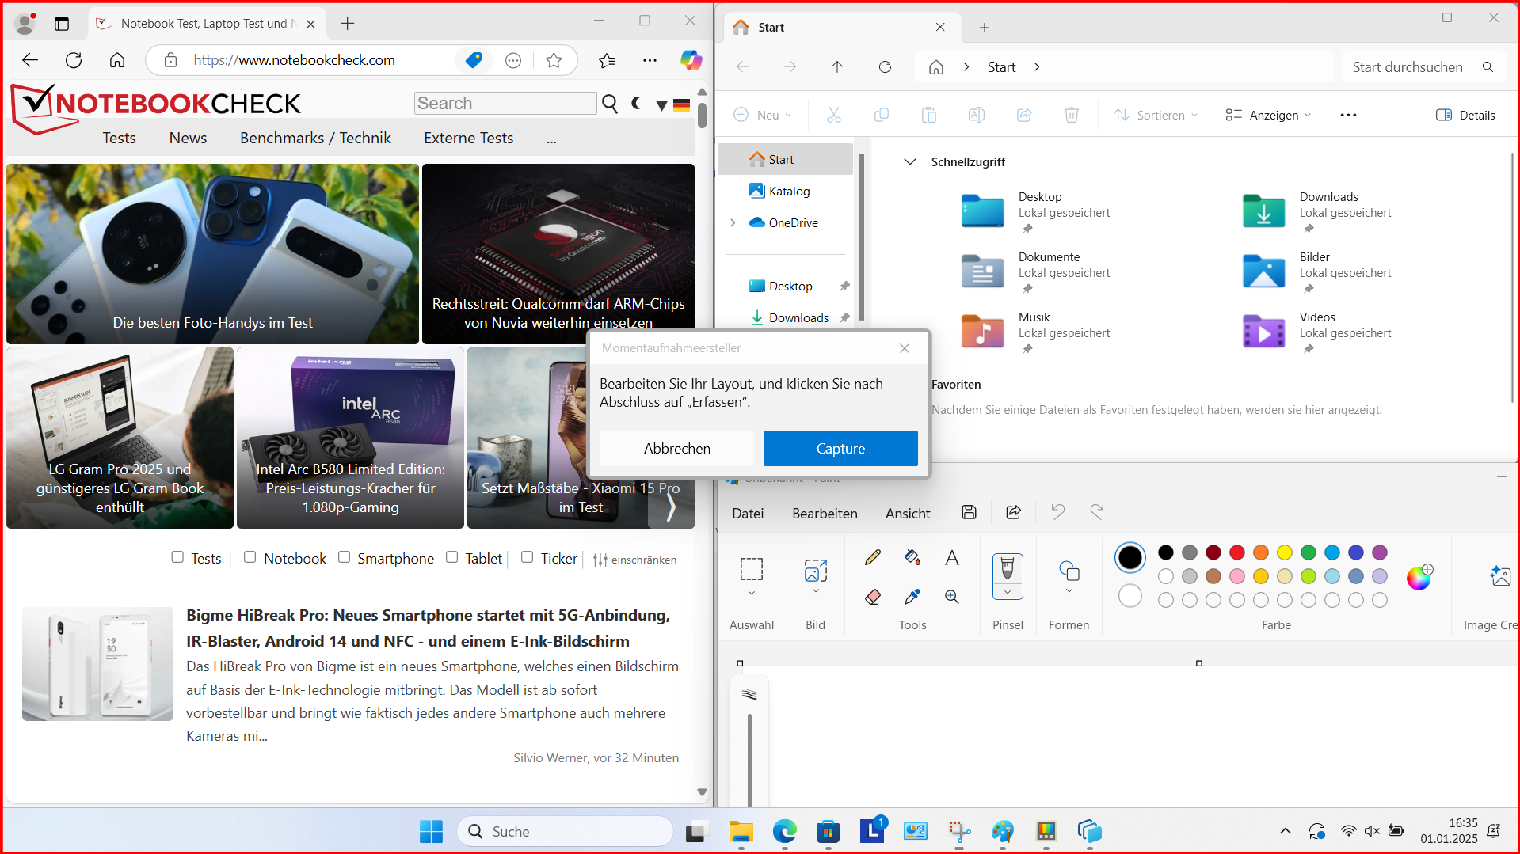Image resolution: width=1520 pixels, height=854 pixels.
Task: Select the Text tool in Paint
Action: click(x=952, y=557)
